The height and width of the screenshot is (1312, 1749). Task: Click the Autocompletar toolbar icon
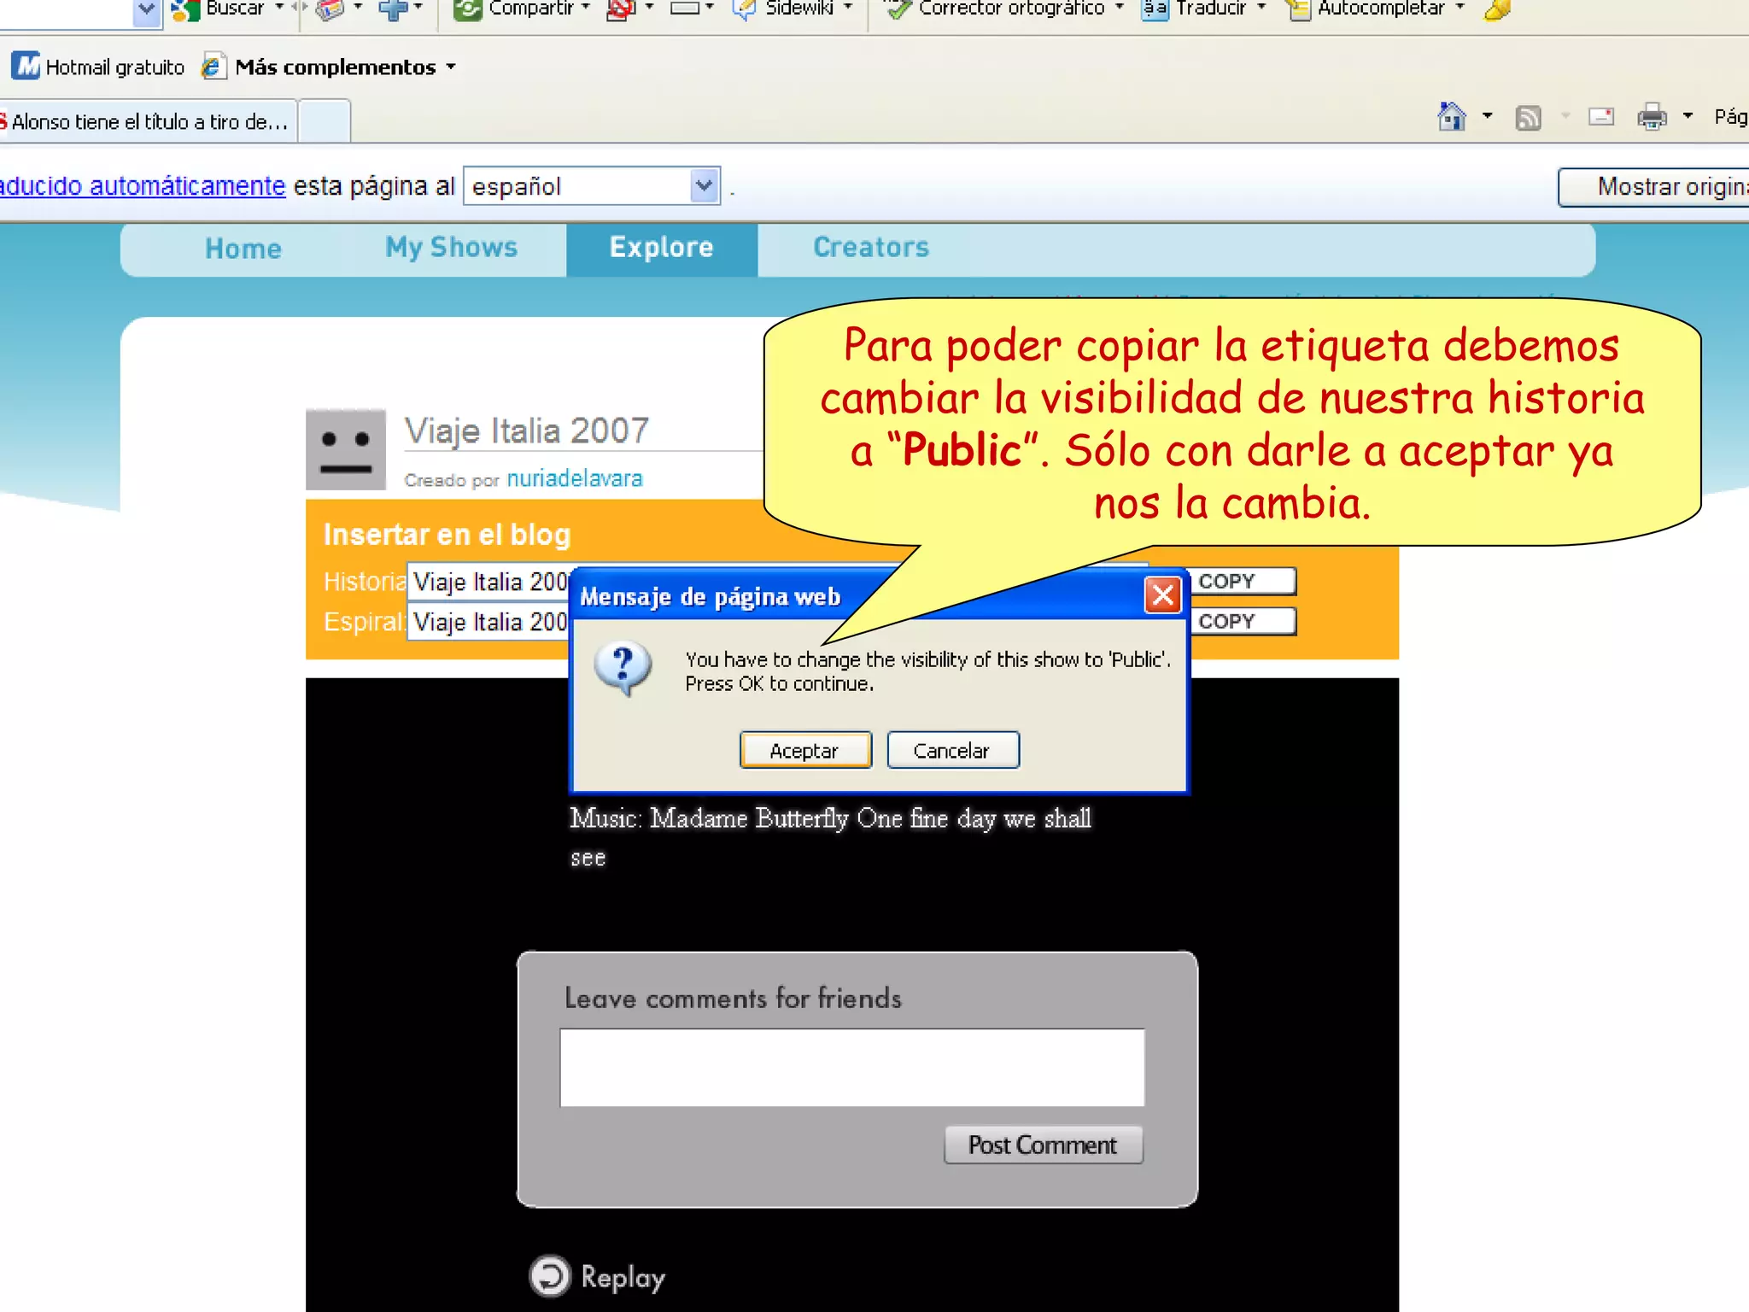pyautogui.click(x=1298, y=9)
